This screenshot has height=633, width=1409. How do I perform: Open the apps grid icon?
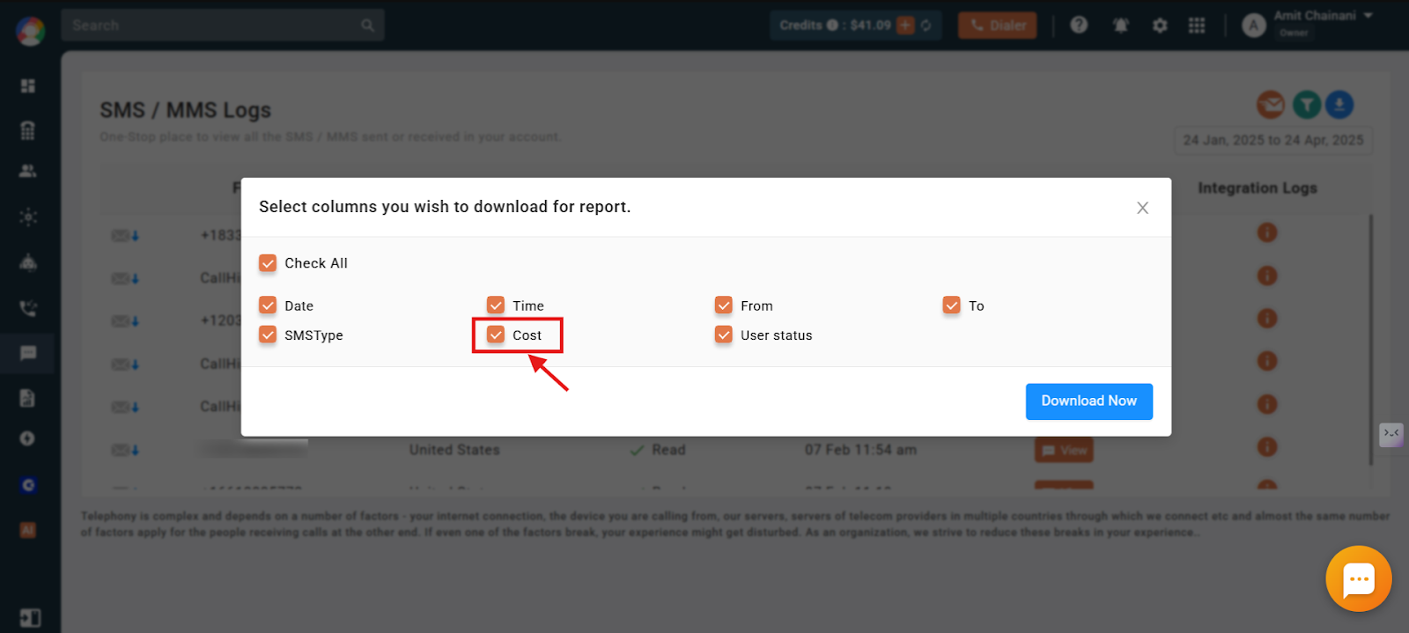click(1197, 26)
